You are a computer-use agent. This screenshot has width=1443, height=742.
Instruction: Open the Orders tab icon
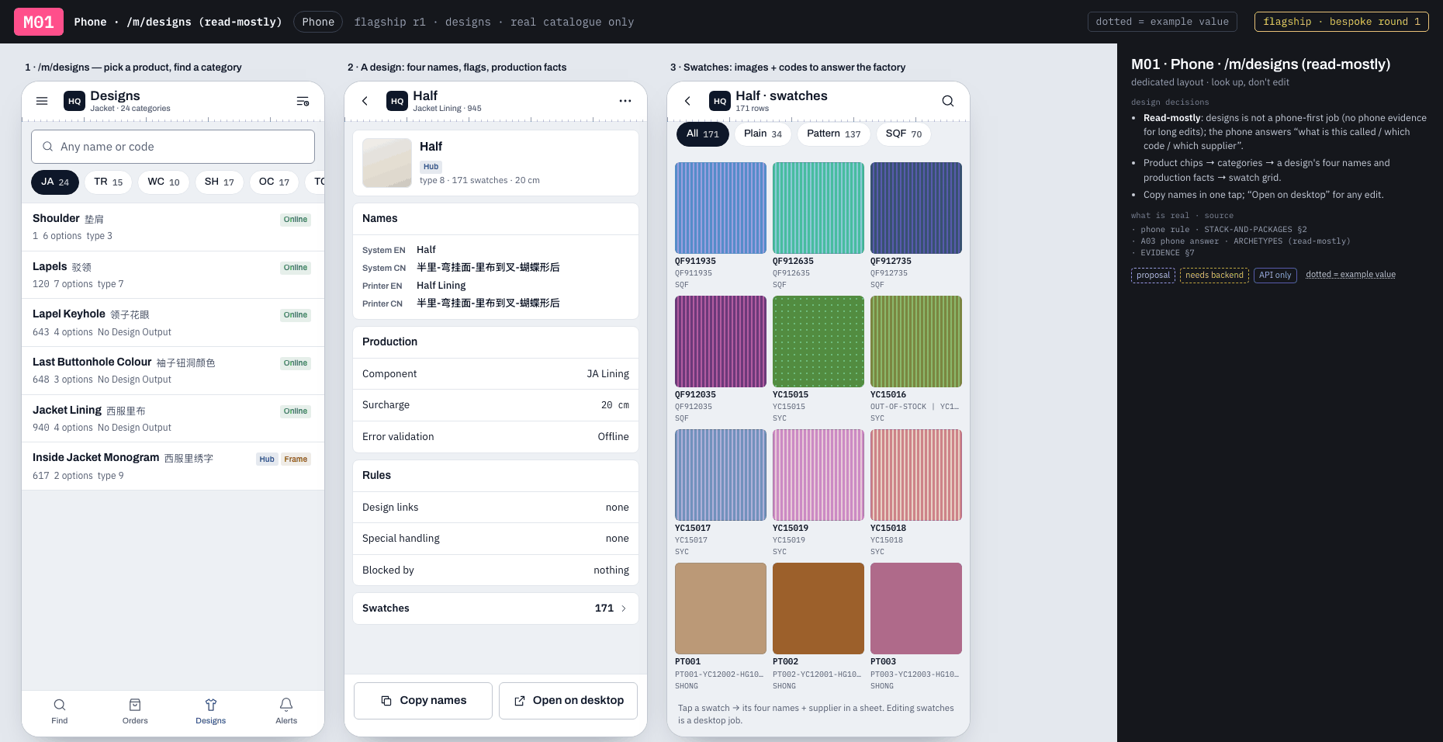point(135,705)
